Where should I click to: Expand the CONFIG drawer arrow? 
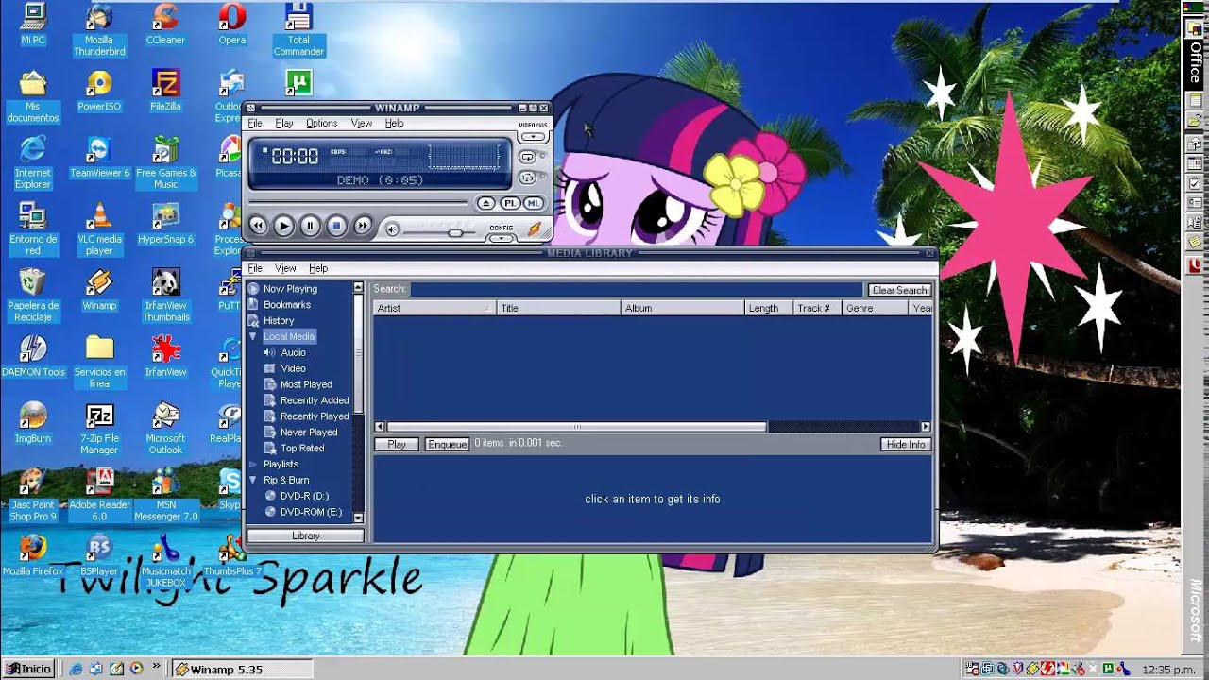point(501,238)
